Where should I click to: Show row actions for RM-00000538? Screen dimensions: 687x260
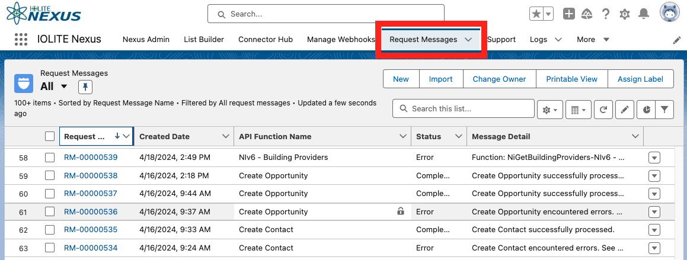pyautogui.click(x=654, y=176)
